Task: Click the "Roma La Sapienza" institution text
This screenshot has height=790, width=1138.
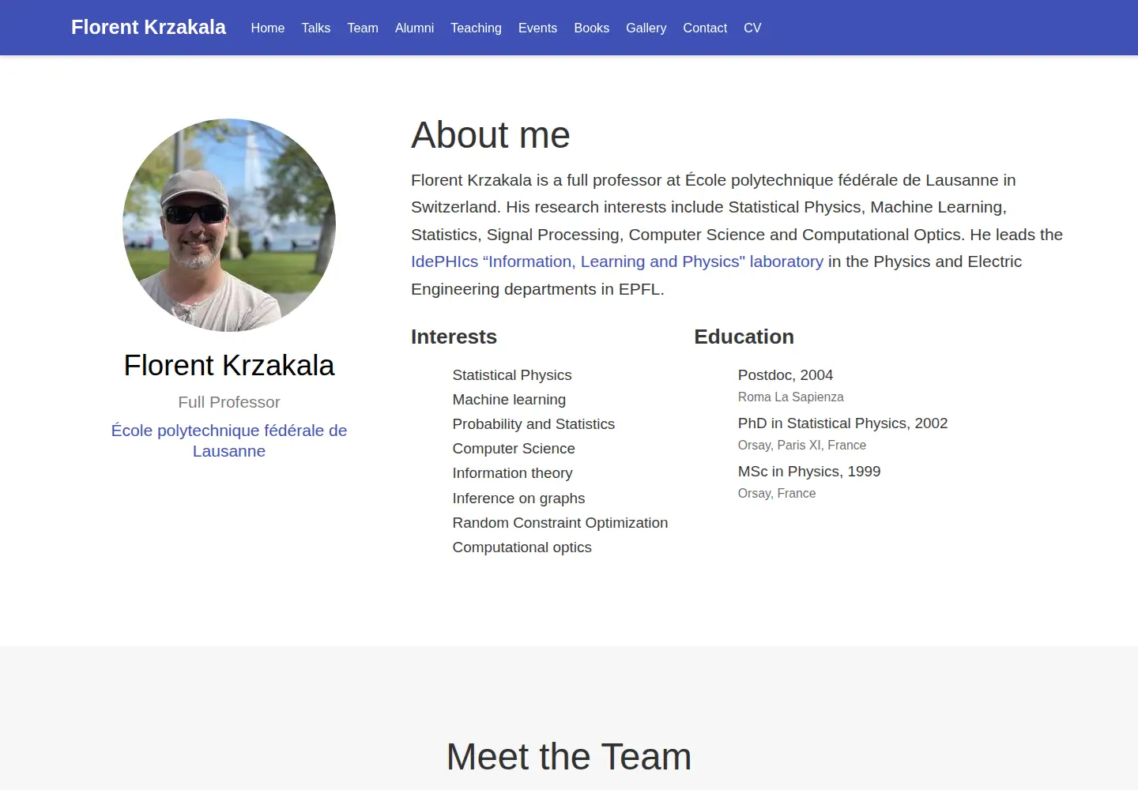Action: click(x=791, y=397)
